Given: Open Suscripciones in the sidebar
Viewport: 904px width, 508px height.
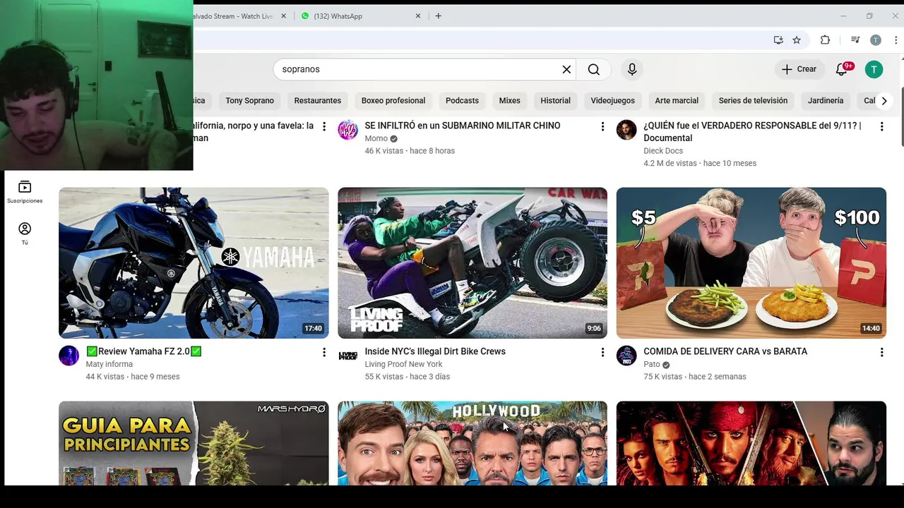Looking at the screenshot, I should (x=25, y=192).
